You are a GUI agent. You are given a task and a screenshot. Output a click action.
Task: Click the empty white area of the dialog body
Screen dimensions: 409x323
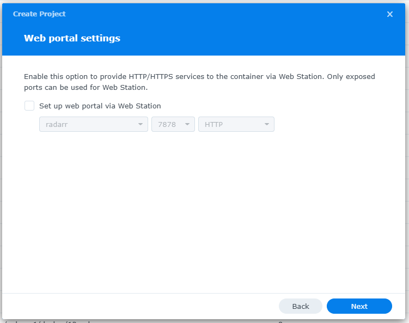204,212
